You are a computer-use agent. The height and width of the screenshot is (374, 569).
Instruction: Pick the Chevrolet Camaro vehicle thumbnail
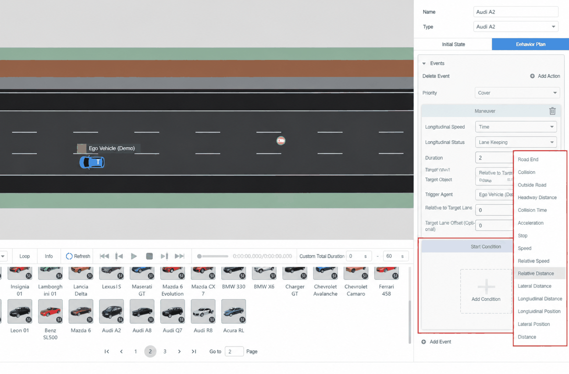(356, 273)
